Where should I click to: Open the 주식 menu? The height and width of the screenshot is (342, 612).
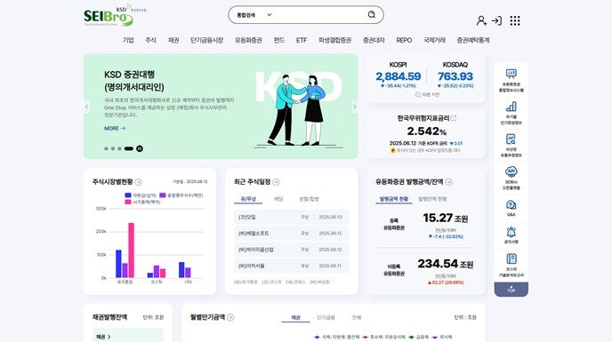150,40
